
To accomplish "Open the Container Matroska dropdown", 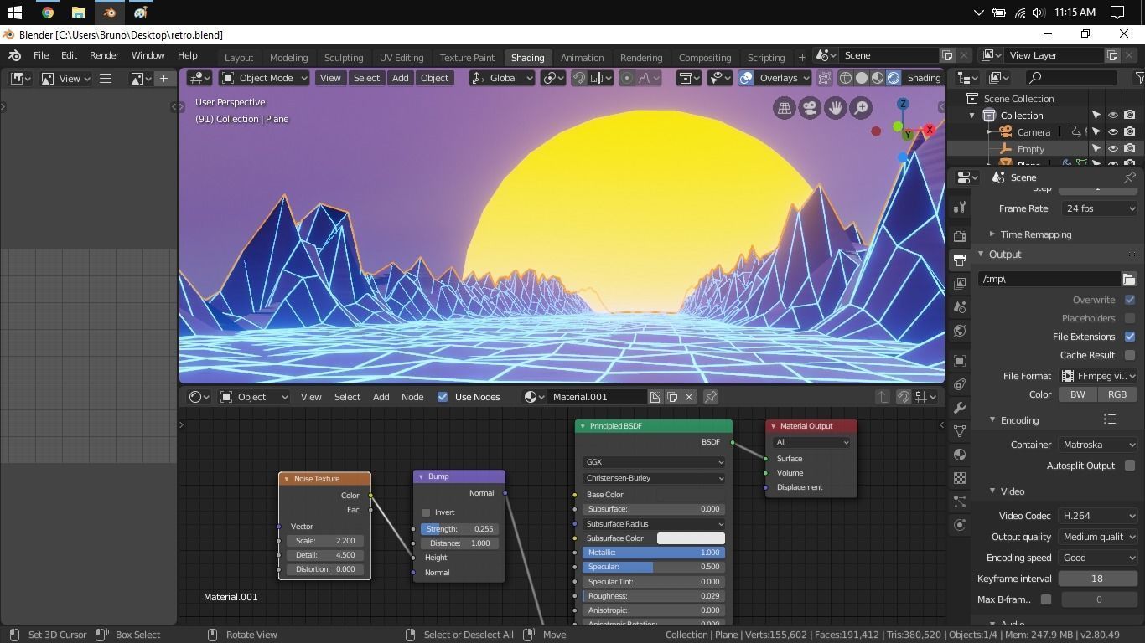I will 1099,445.
